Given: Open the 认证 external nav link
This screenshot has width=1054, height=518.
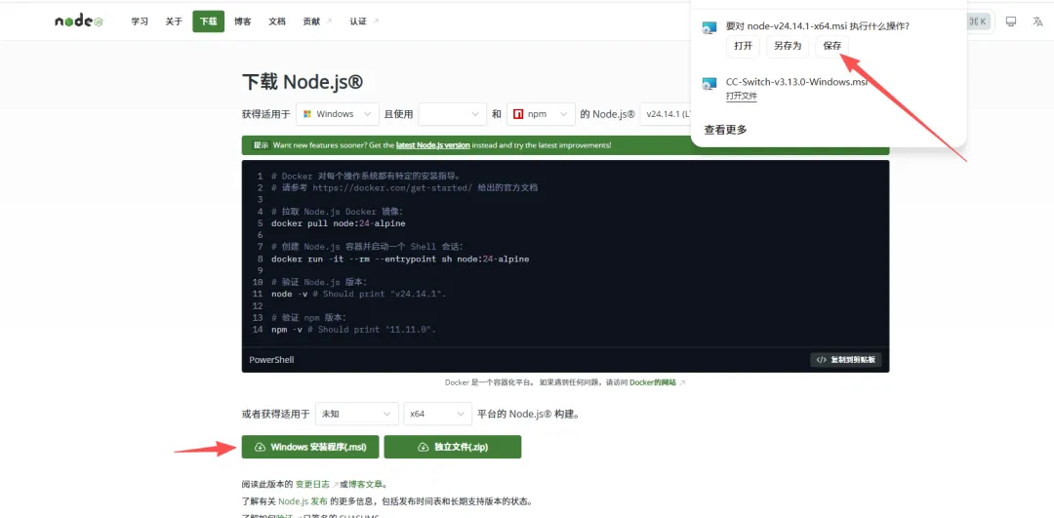Looking at the screenshot, I should [364, 21].
